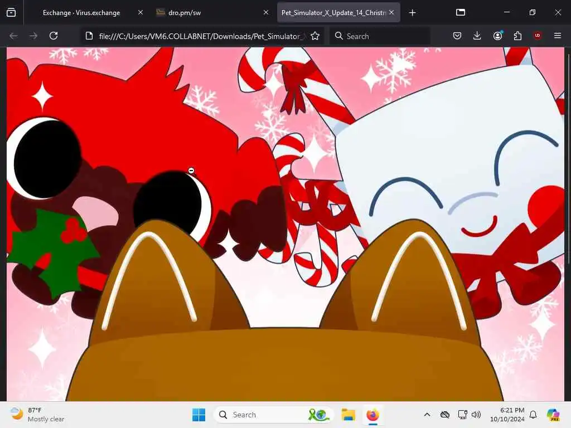Click the taskbar Search box

click(x=273, y=415)
